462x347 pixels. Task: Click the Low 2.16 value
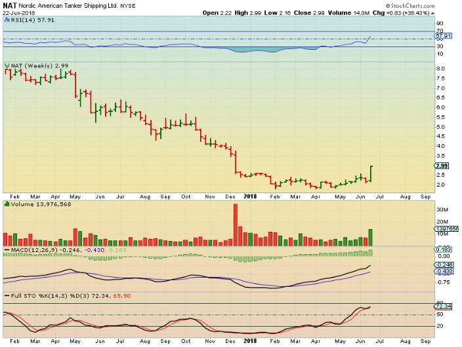278,13
